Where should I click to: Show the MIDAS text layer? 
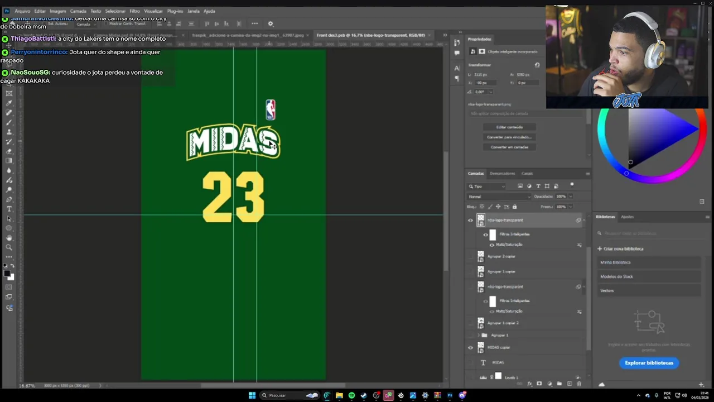click(x=470, y=362)
